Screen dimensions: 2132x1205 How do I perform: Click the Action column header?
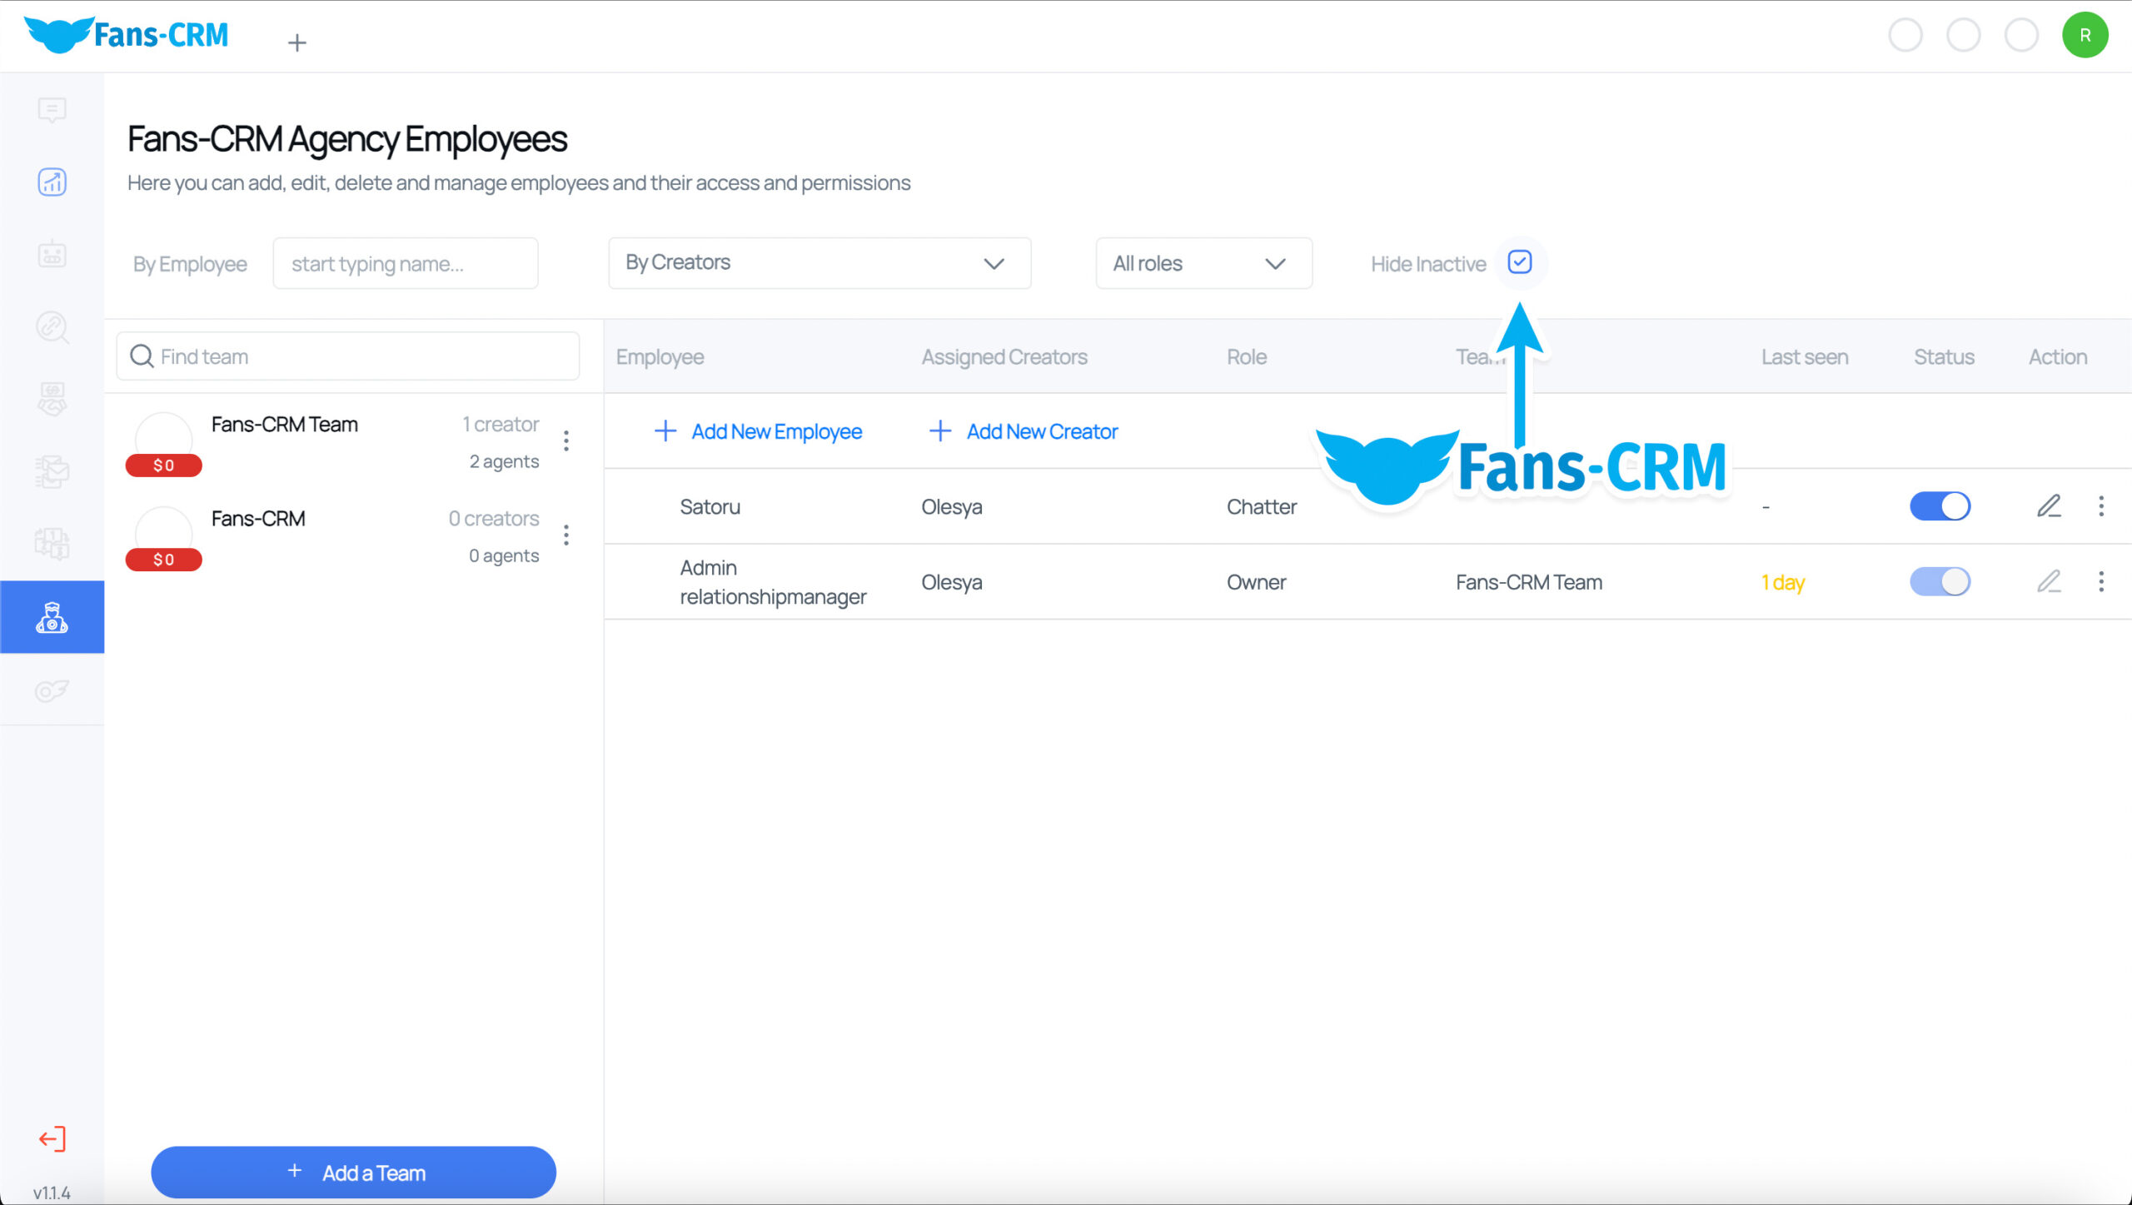(2058, 356)
